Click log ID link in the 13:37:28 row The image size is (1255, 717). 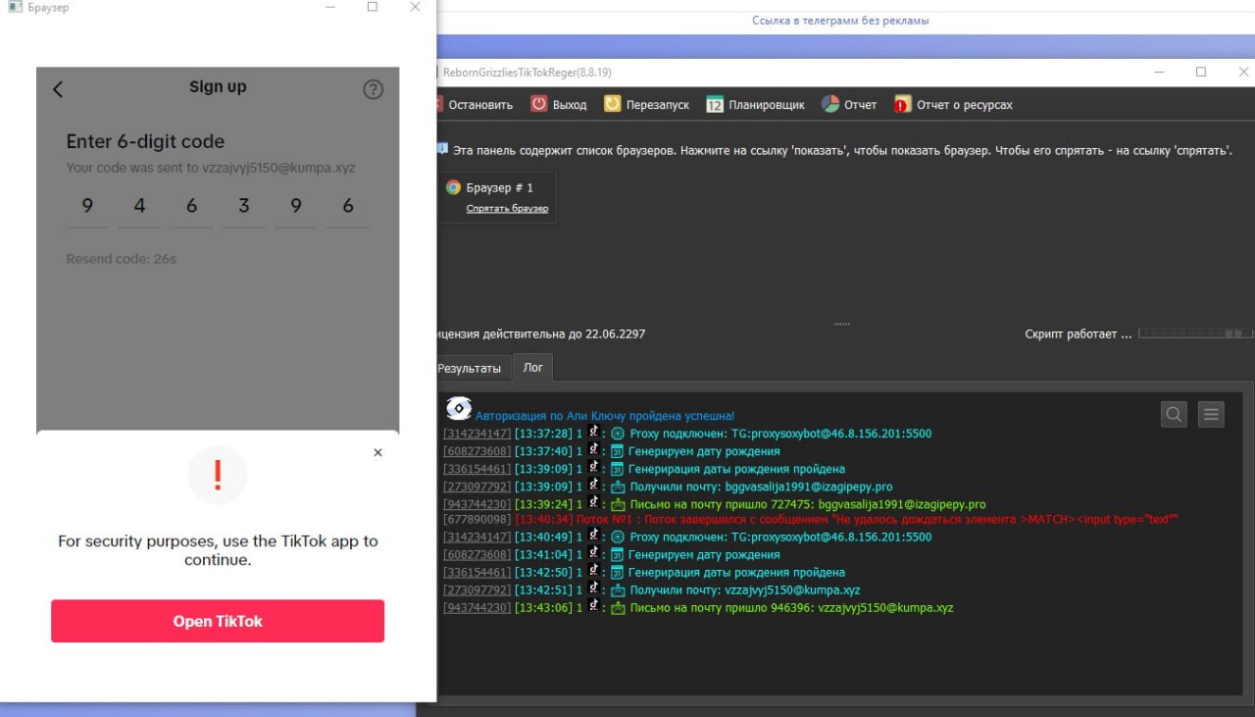coord(477,434)
